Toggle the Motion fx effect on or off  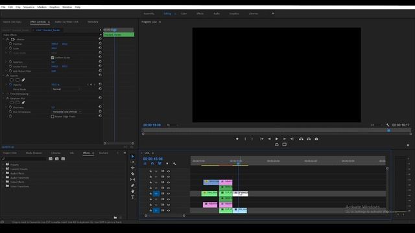[8, 39]
